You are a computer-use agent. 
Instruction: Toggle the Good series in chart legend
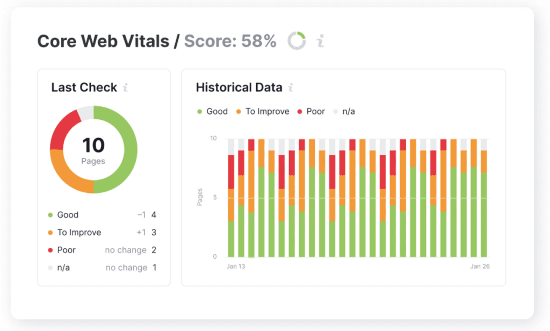pyautogui.click(x=212, y=111)
